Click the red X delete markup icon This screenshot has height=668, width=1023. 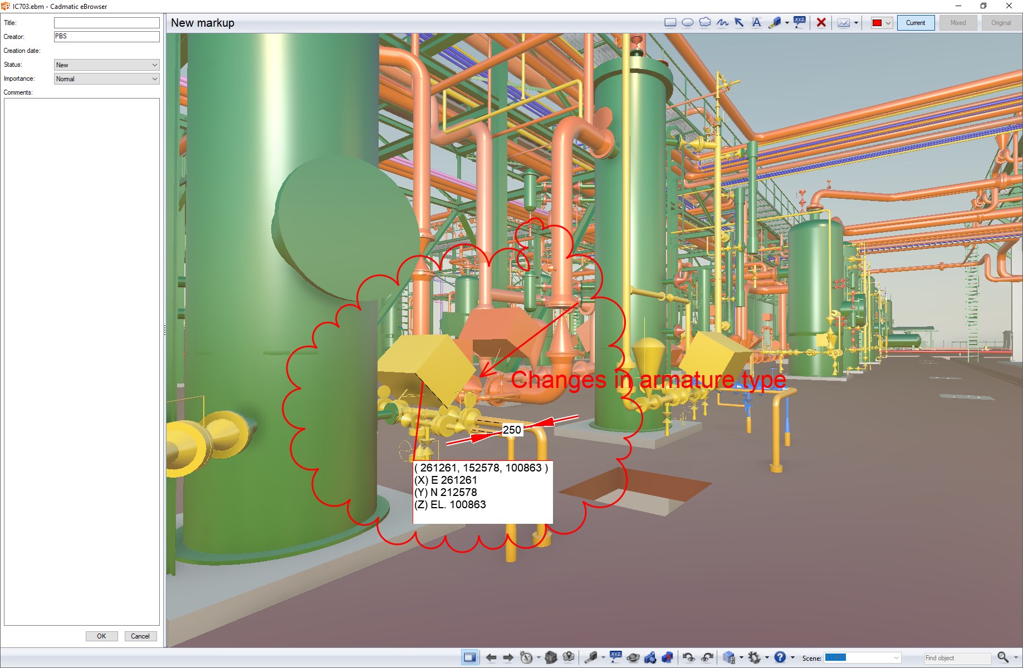(821, 23)
